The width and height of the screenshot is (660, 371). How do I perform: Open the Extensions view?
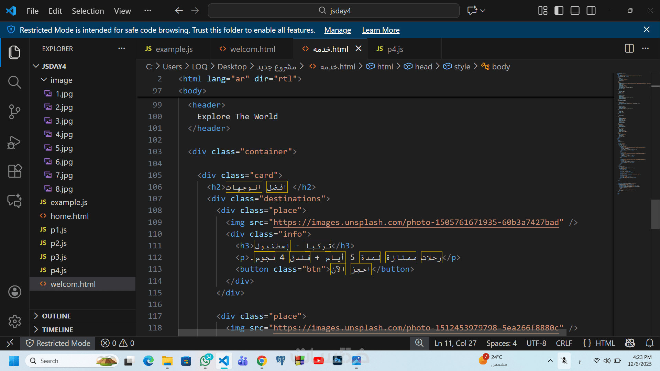coord(14,171)
